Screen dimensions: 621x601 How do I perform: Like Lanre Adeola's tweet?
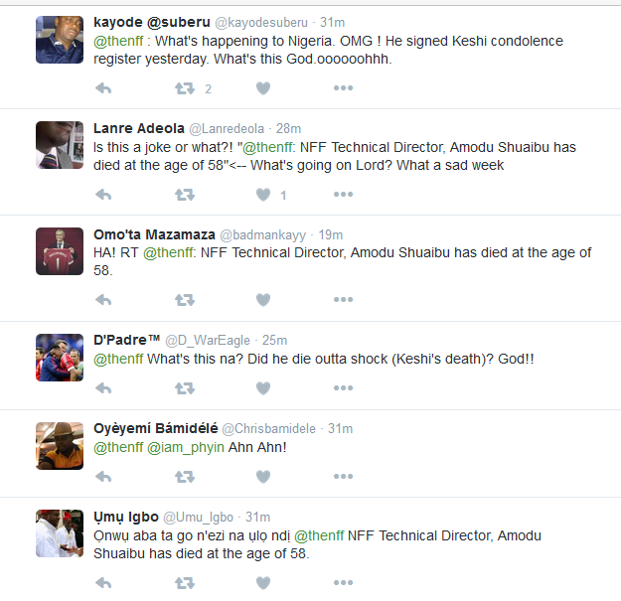(263, 195)
